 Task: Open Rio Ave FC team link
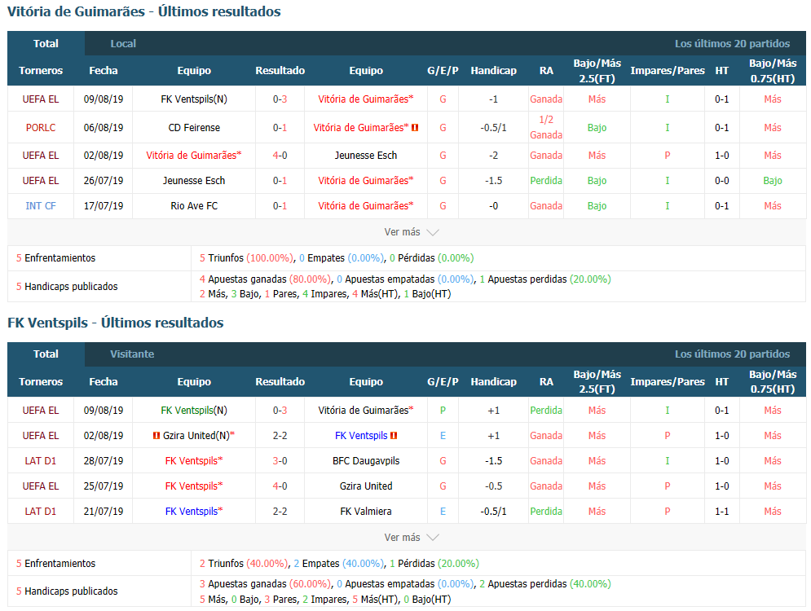tap(194, 206)
